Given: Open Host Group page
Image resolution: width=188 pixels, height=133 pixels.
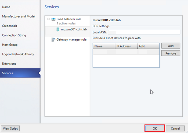Looking at the screenshot, I should 10,45.
